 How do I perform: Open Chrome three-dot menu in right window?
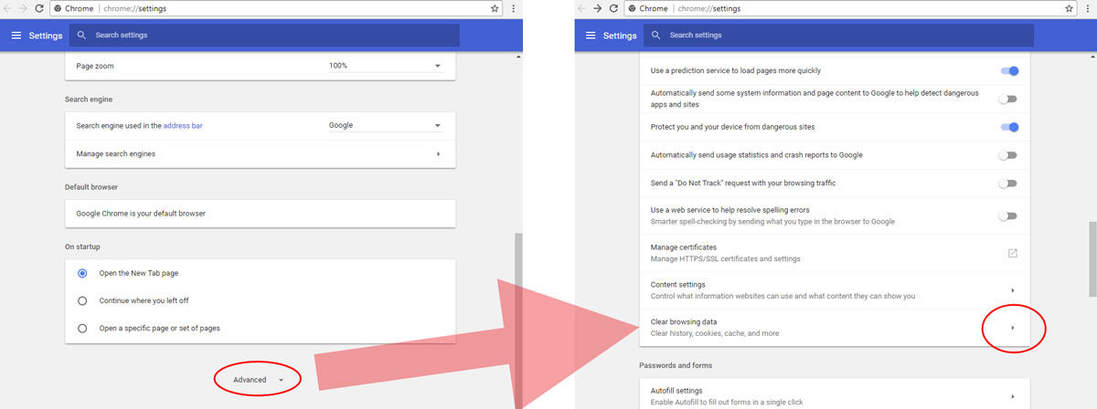click(x=1087, y=8)
